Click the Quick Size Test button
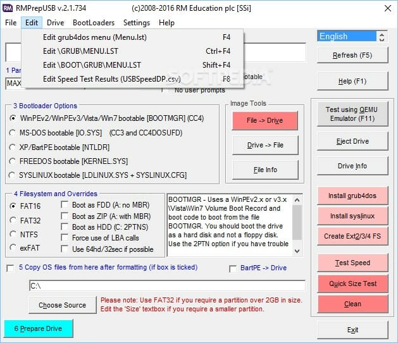The height and width of the screenshot is (343, 398). (x=352, y=284)
